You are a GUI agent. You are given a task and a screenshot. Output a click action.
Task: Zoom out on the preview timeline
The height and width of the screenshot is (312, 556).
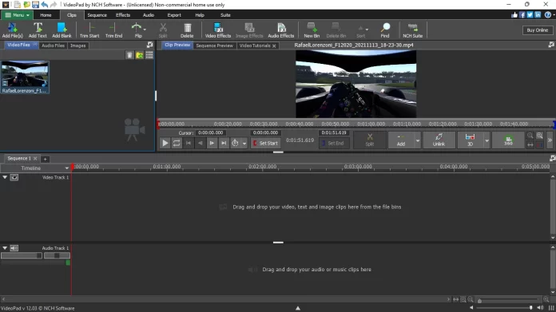point(530,136)
